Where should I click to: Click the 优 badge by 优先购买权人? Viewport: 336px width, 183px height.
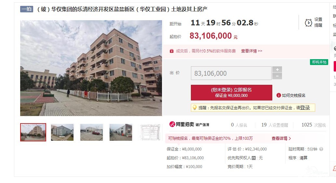[254, 158]
